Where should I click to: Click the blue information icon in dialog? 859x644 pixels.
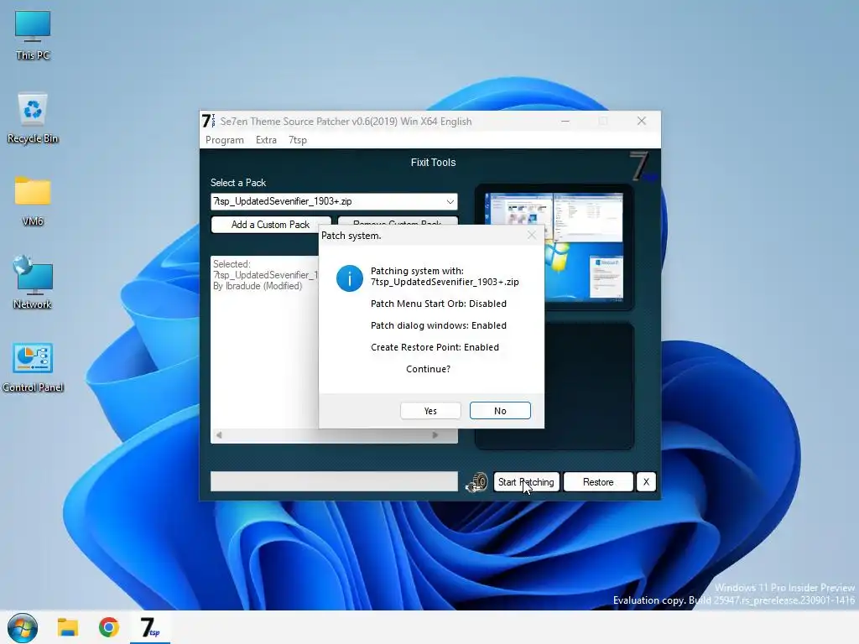click(350, 278)
